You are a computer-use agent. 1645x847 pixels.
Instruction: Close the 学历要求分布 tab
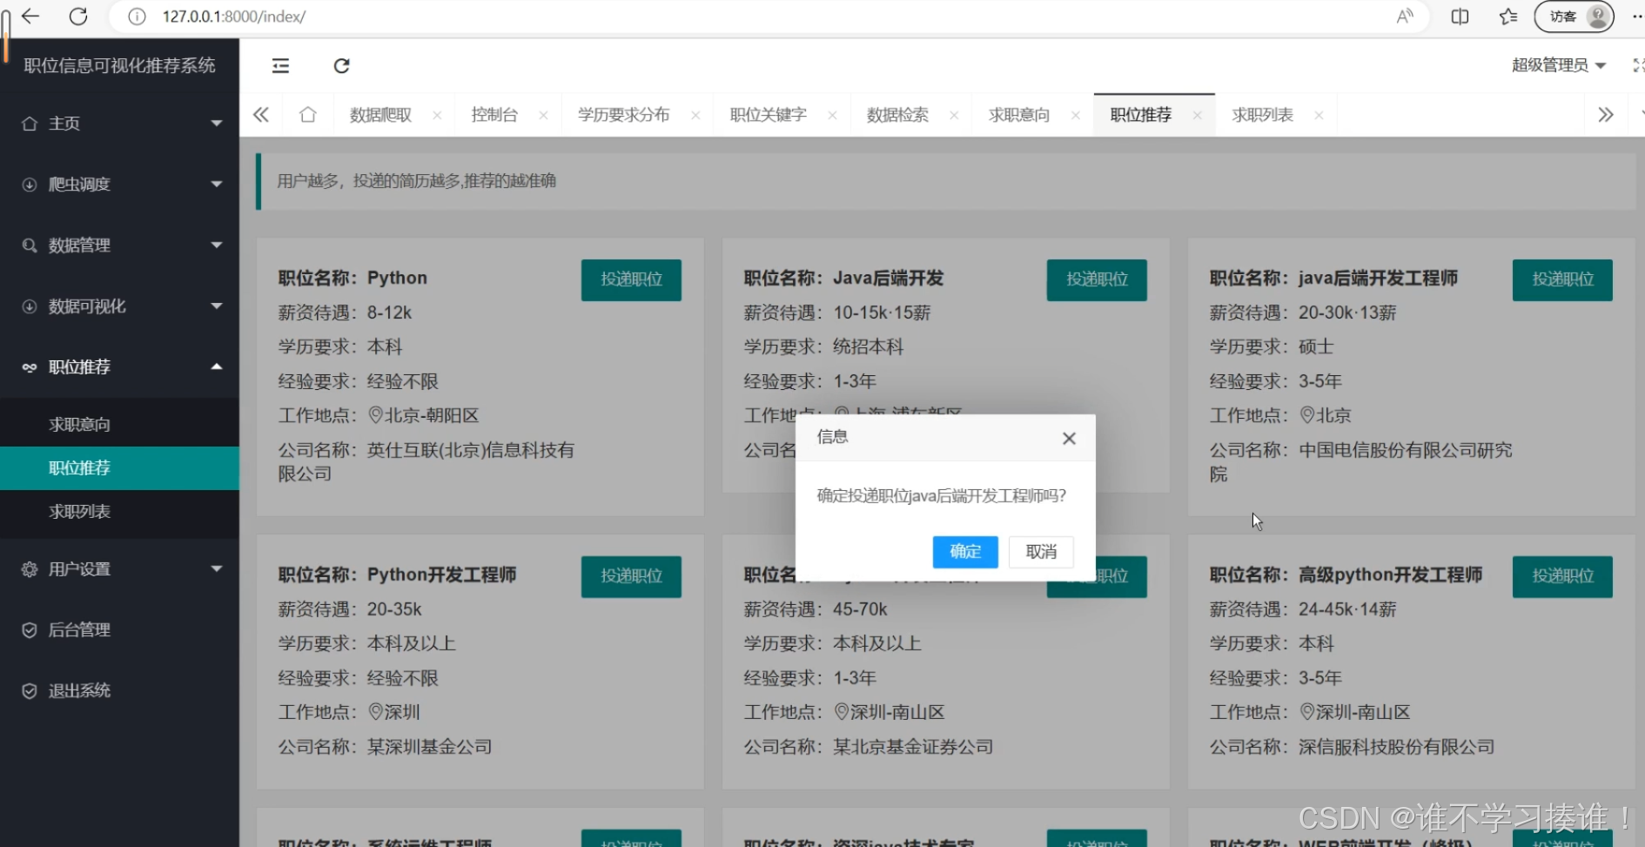click(x=695, y=115)
